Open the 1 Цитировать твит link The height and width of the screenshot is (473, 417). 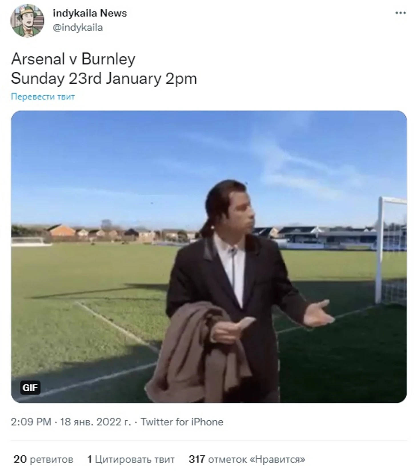131,459
